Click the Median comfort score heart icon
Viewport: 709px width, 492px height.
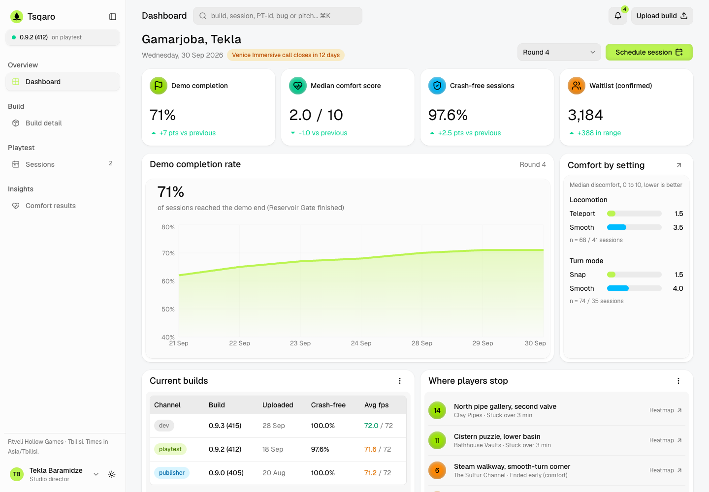pos(298,86)
